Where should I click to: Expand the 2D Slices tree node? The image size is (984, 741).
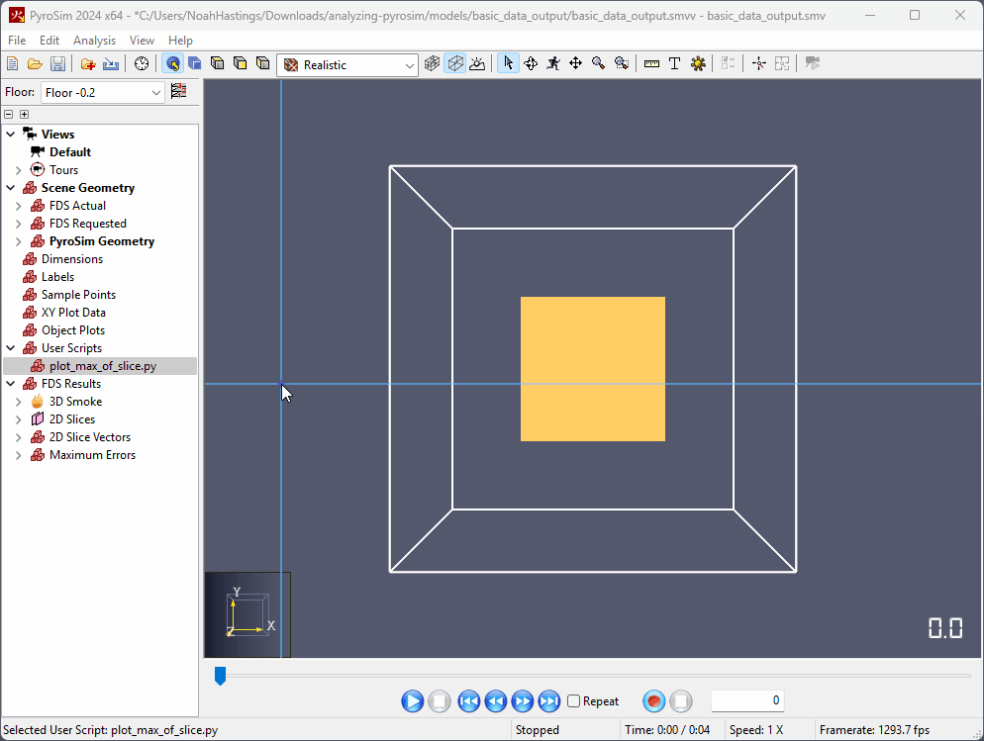(18, 419)
